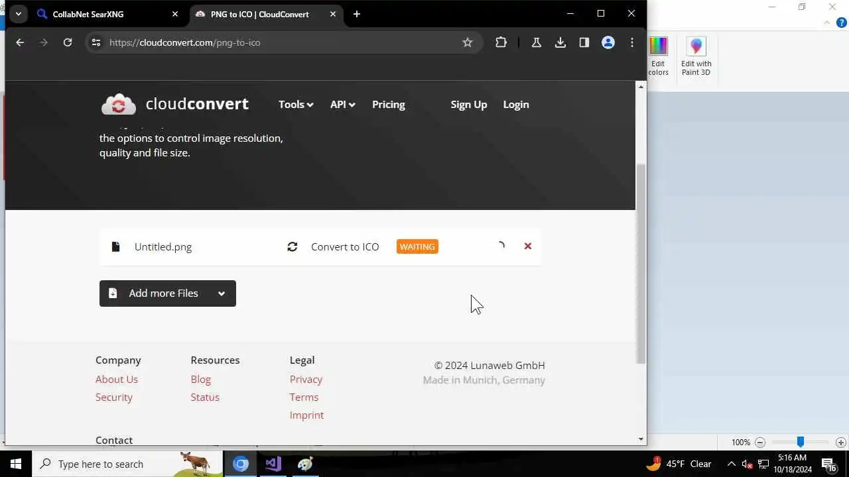Screen dimensions: 849x477
Task: View site information icon in address bar
Action: [96, 42]
